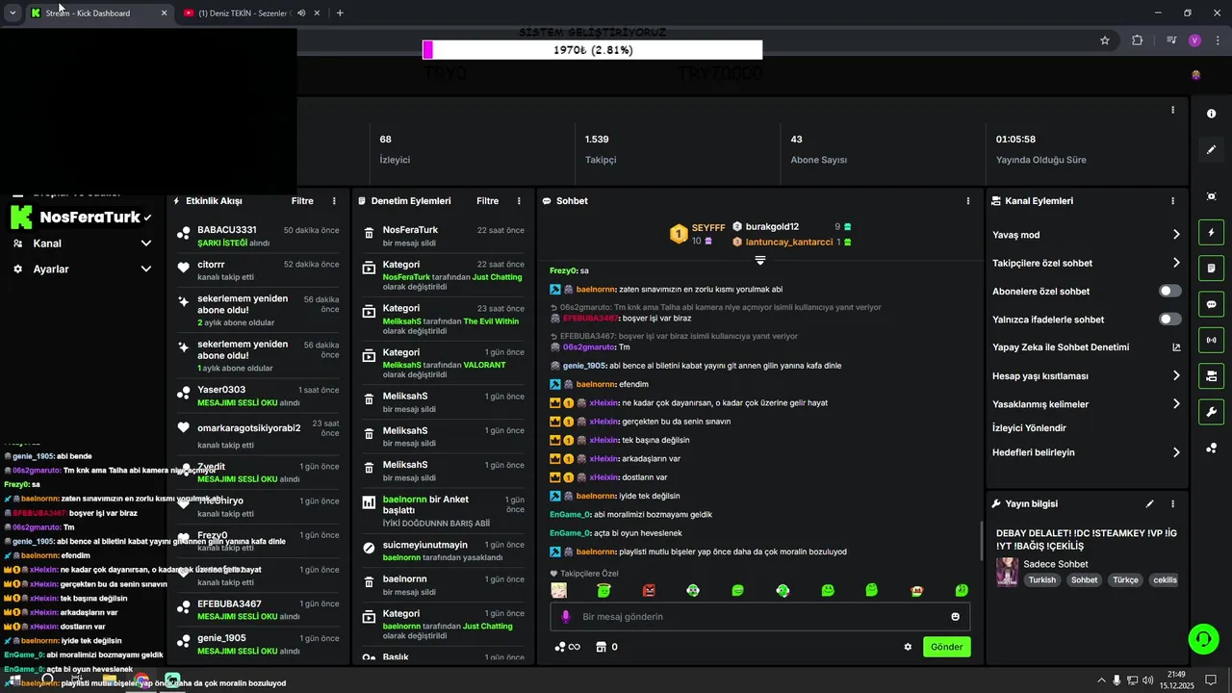Image resolution: width=1232 pixels, height=693 pixels.
Task: Click the Sohbet tag in stream info
Action: point(1085,580)
